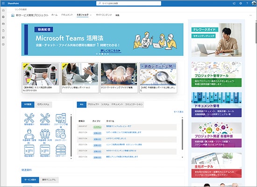The image size is (257, 187).
Task: Open the app launcher waffle icon
Action: point(3,3)
